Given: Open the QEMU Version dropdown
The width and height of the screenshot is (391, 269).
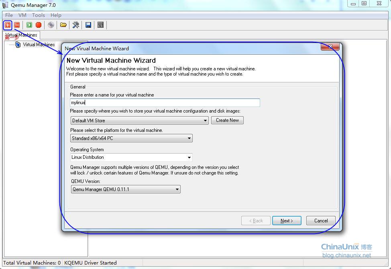Looking at the screenshot, I should (126, 189).
